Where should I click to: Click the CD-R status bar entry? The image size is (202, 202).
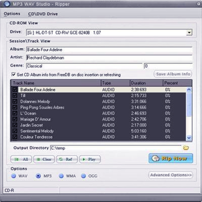point(9,191)
